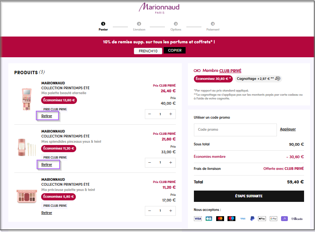Click the cagnottage coins icon

tap(277, 78)
